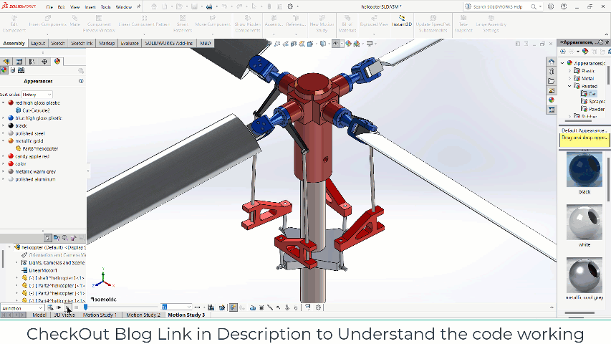Collapse red high gloss plastic appearance
611x344 pixels.
pos(4,102)
